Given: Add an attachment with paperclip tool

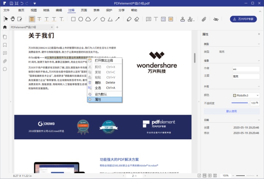Looking at the screenshot, I should 204,19.
